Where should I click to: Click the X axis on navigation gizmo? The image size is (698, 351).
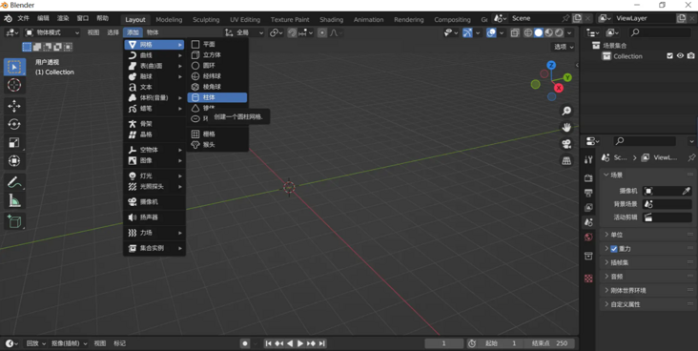tap(558, 88)
